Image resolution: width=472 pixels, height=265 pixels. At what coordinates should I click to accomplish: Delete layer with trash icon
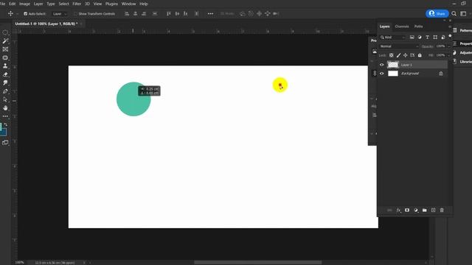point(442,211)
